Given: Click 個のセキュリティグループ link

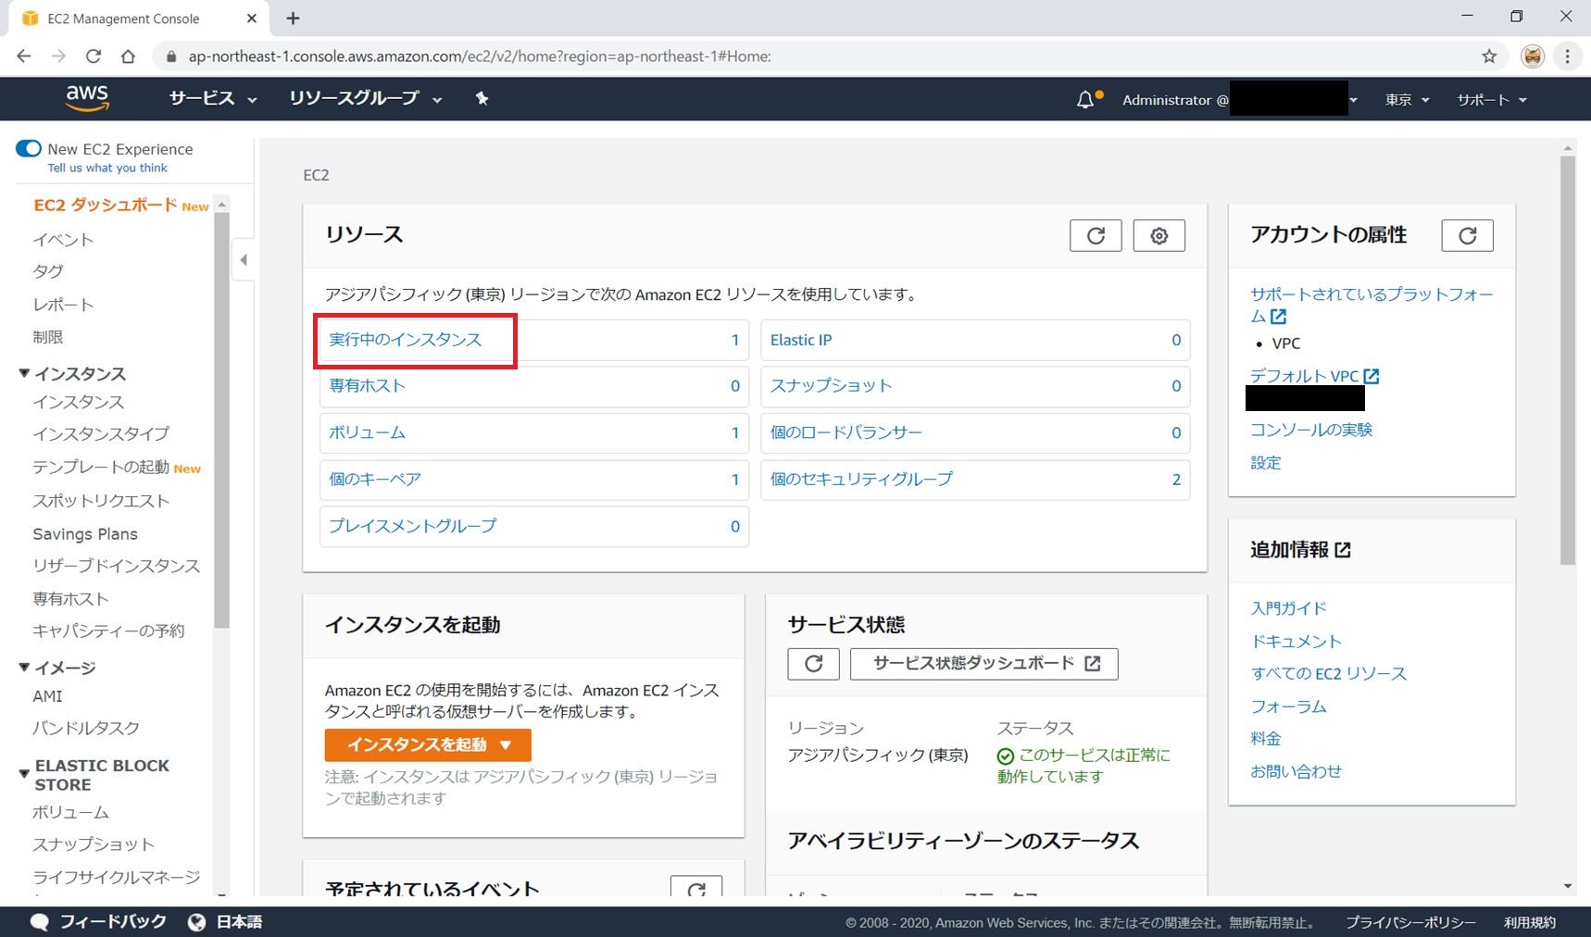Looking at the screenshot, I should 861,479.
